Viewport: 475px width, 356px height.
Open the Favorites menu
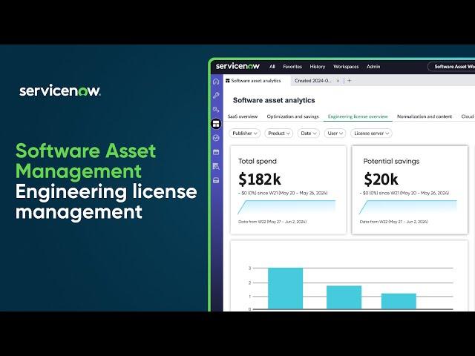coord(292,67)
